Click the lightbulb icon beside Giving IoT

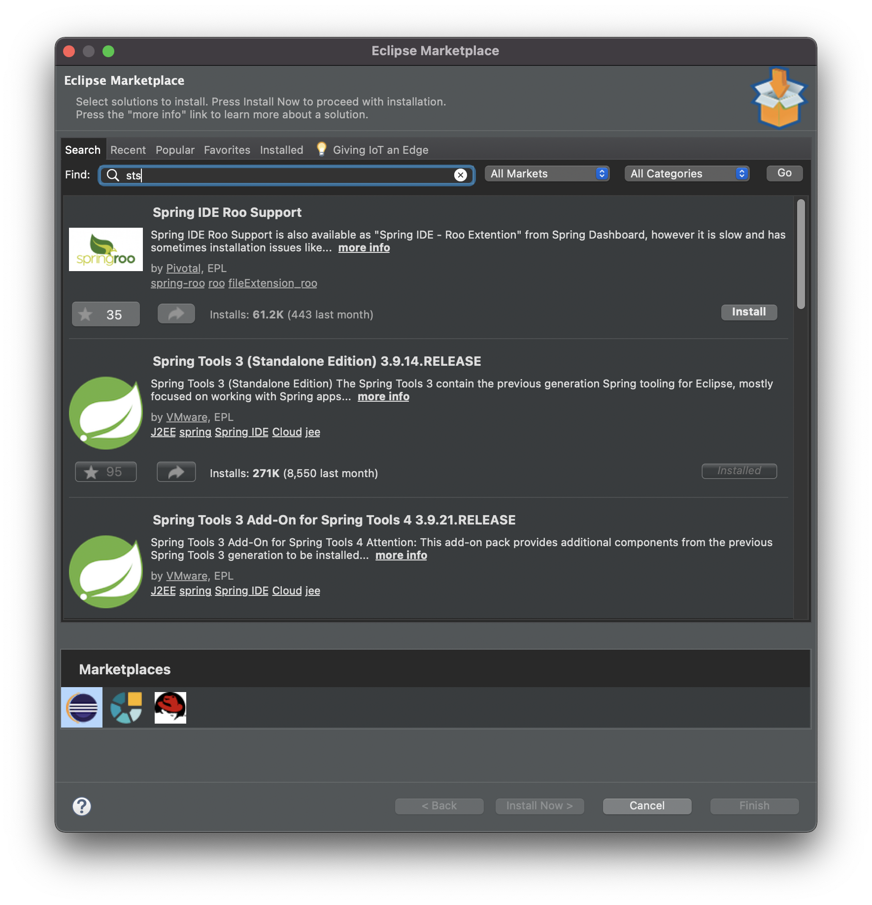click(x=321, y=149)
